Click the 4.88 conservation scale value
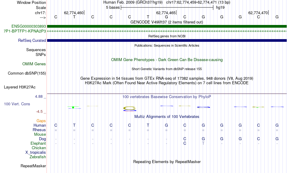Viewport: 287px width, 173px height. pos(39,97)
